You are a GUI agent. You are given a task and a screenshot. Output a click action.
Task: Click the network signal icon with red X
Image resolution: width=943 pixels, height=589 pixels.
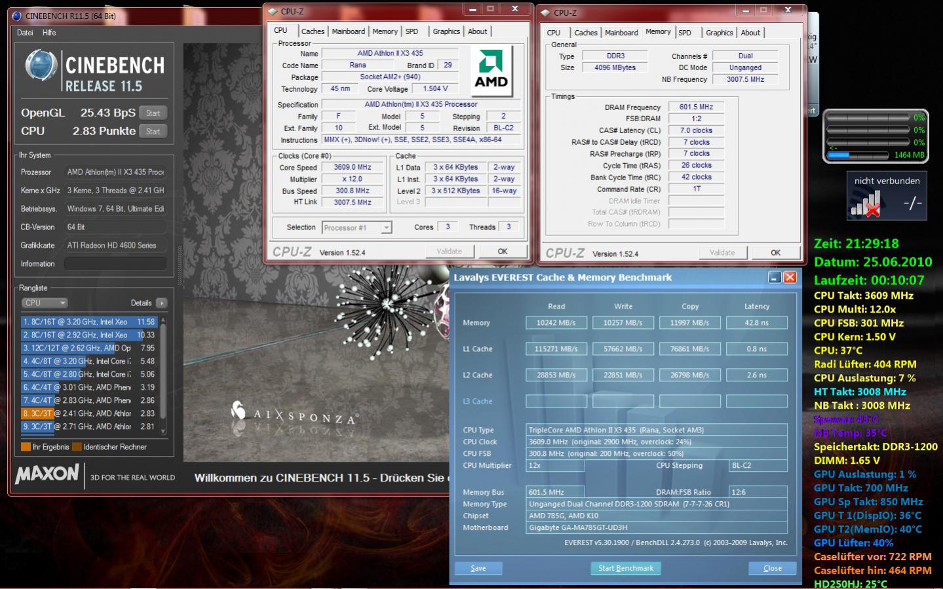865,204
